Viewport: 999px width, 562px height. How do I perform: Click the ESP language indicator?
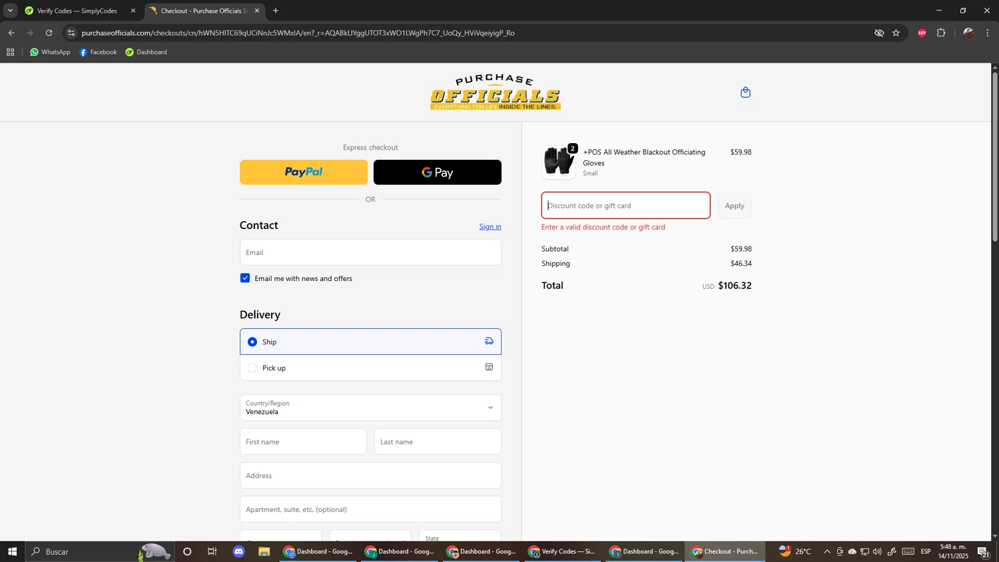pyautogui.click(x=926, y=551)
